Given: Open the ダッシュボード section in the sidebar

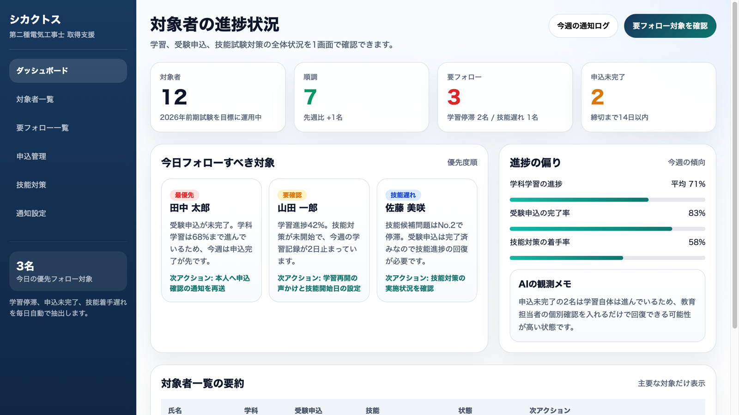Looking at the screenshot, I should pyautogui.click(x=41, y=71).
